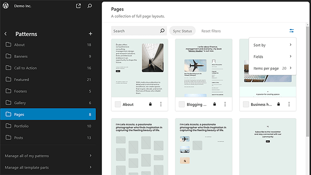Select the Call to Action category label

click(x=26, y=68)
